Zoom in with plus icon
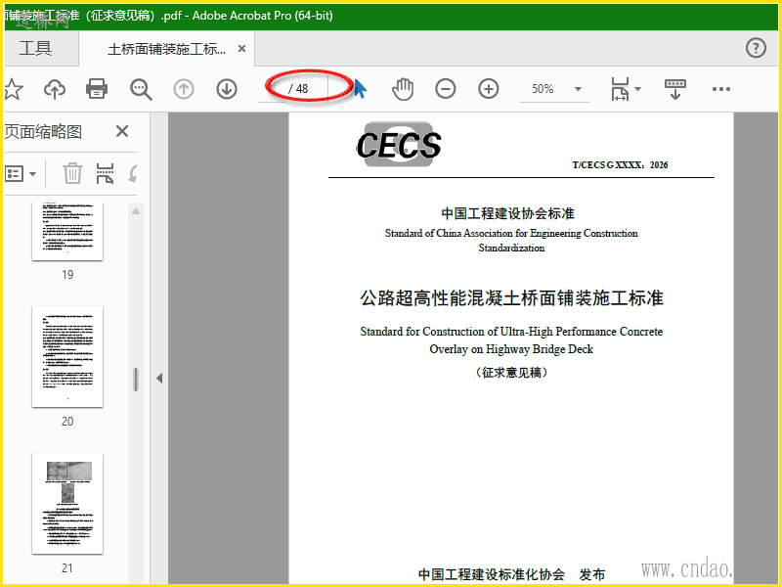Screen dimensions: 782x587 (x=488, y=89)
